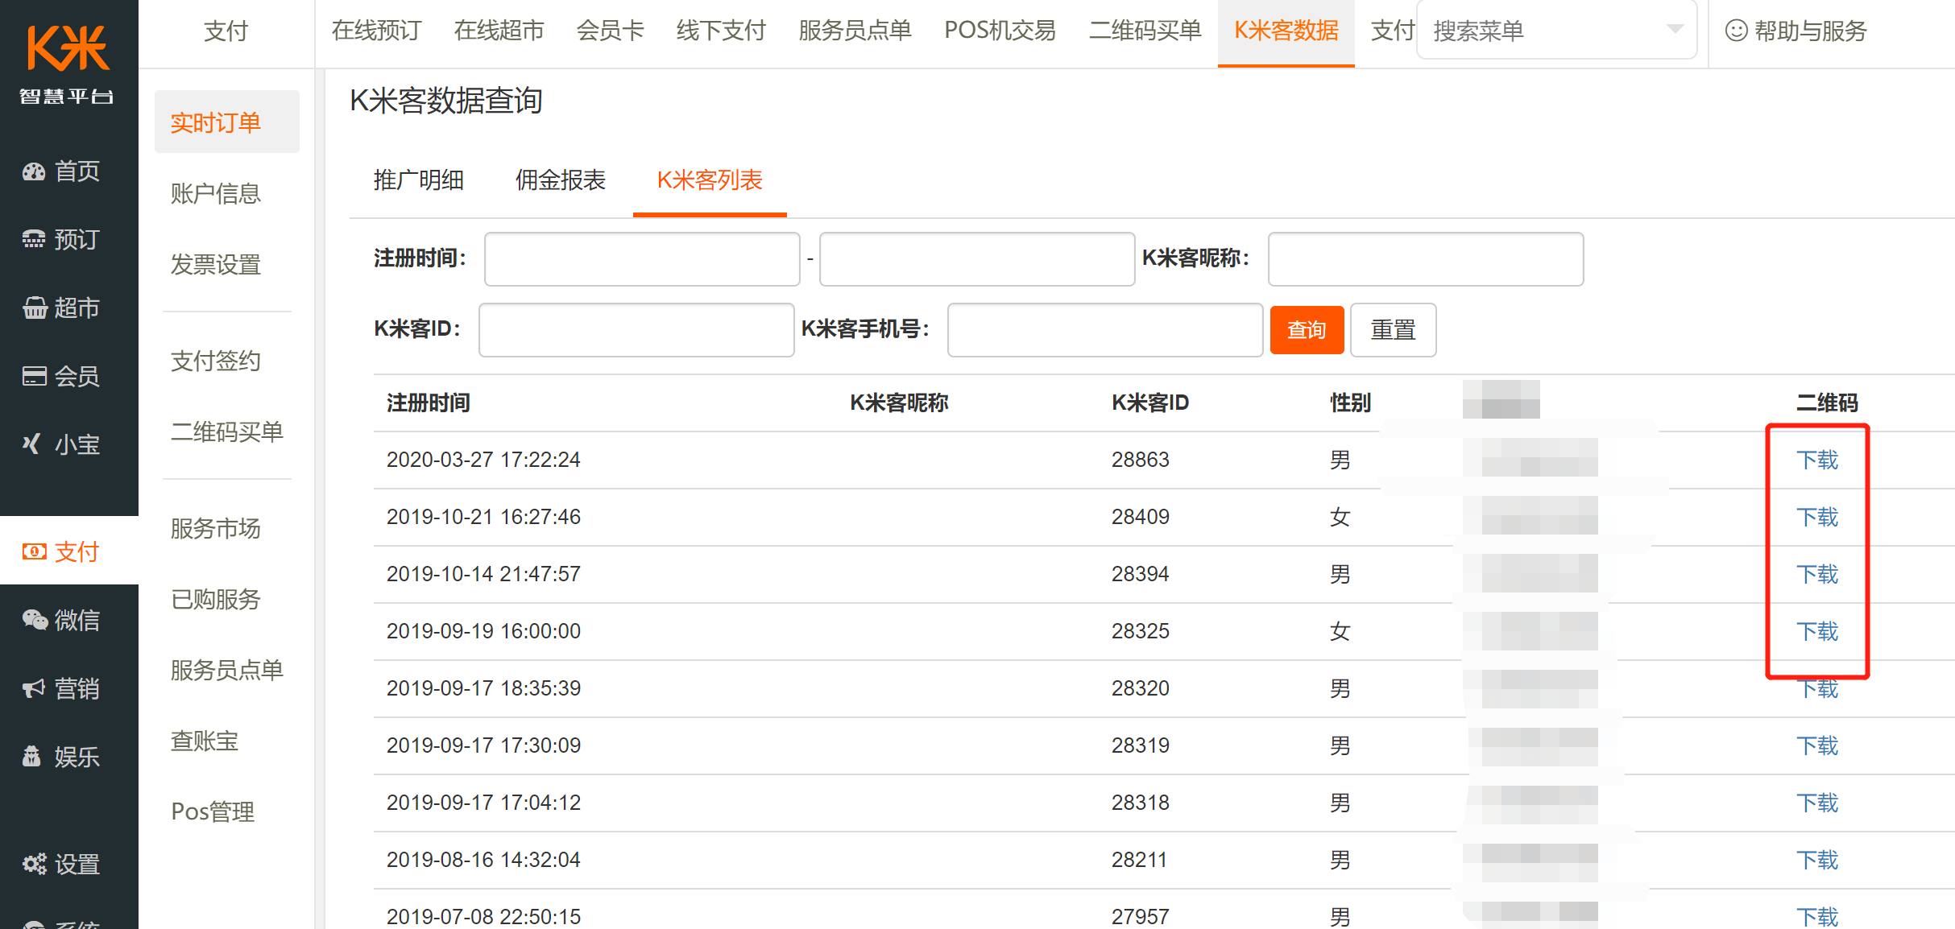The height and width of the screenshot is (929, 1955).
Task: Download QR code for ID 28319
Action: point(1817,745)
